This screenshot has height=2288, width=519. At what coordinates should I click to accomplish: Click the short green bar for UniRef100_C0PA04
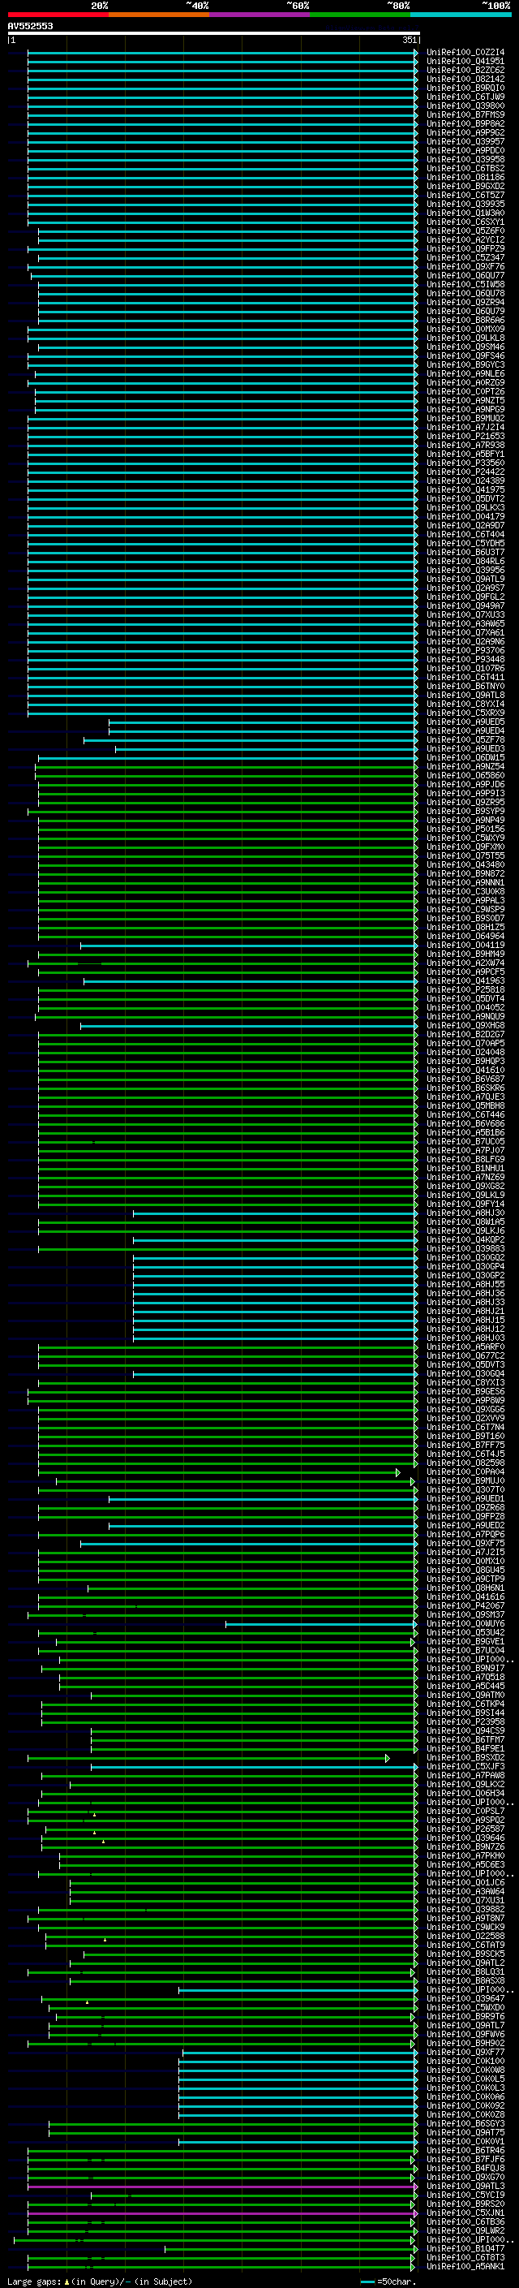tap(218, 1471)
